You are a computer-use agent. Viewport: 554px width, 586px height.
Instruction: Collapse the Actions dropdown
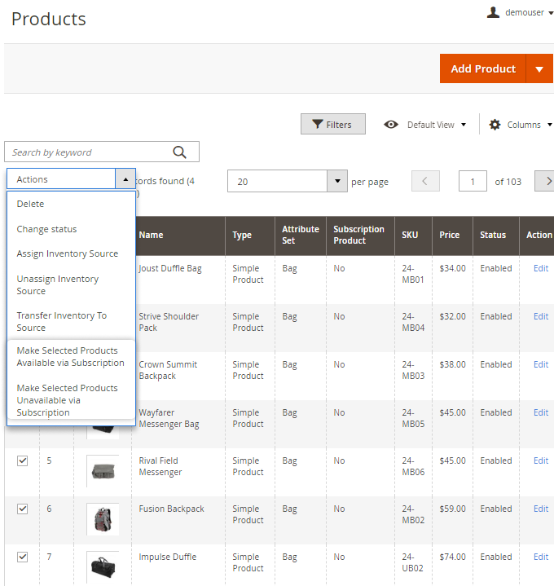coord(125,179)
